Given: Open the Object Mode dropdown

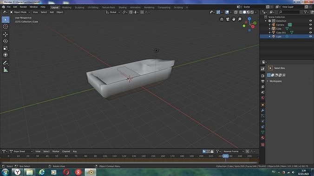Looking at the screenshot, I should click(x=20, y=12).
